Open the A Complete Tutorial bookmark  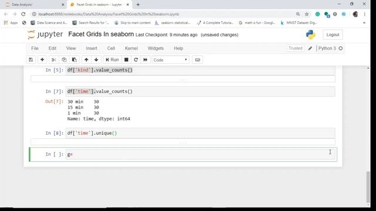pos(215,23)
